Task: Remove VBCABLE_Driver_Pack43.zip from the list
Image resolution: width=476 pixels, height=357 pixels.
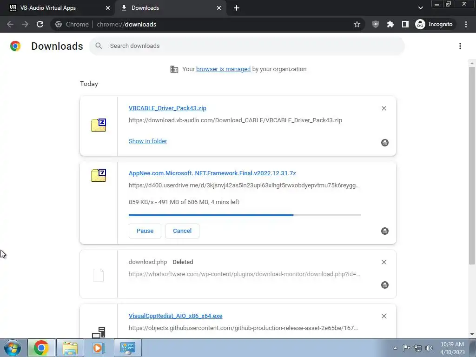Action: (383, 108)
